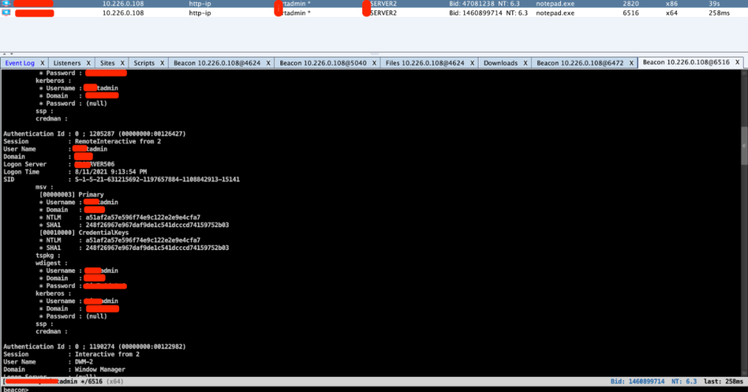Open the Downloads tab
This screenshot has height=392, width=748.
click(501, 63)
